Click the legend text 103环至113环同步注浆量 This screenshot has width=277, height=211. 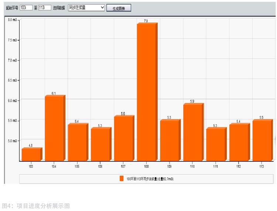coord(150,179)
